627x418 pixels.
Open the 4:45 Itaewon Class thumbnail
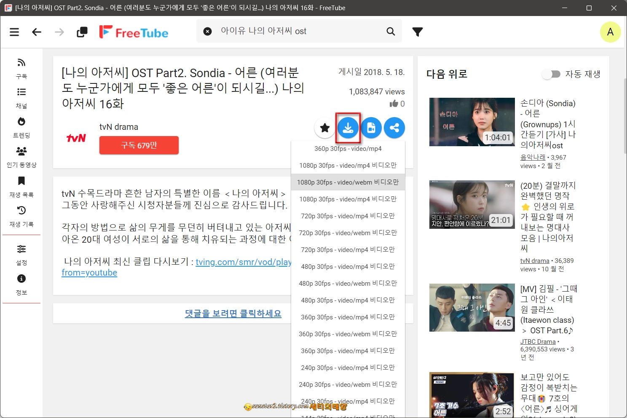(x=472, y=308)
